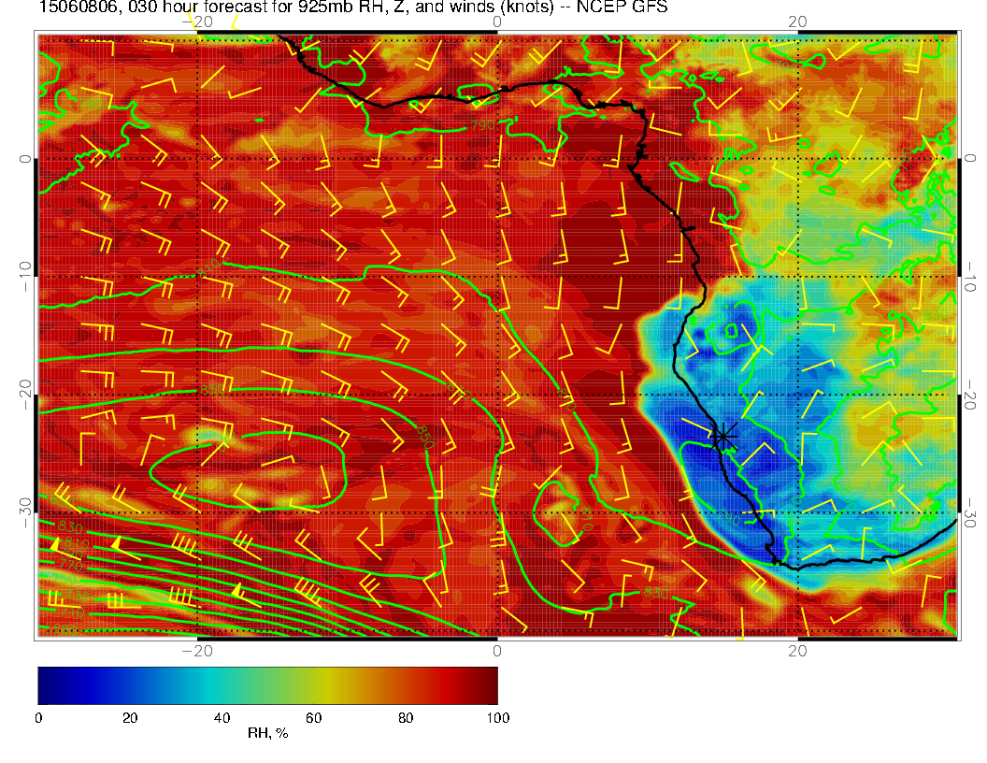Click the "-20" longitude label below the map
Viewport: 987px width, 763px height.
click(x=197, y=651)
